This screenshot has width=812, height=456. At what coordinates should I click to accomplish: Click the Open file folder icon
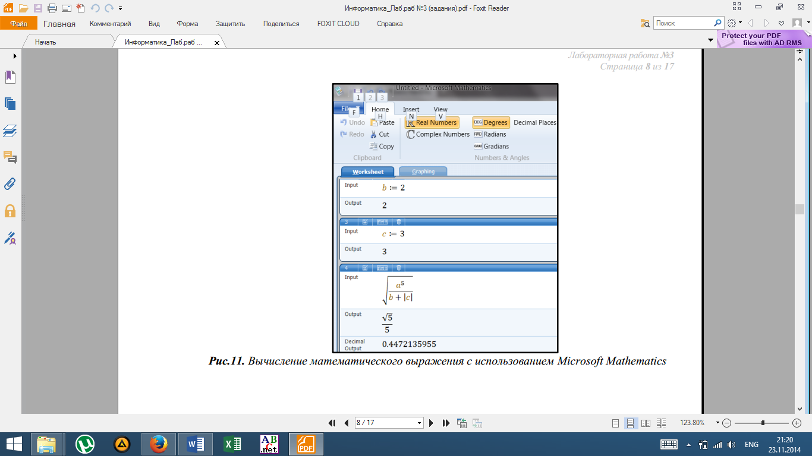[x=23, y=8]
